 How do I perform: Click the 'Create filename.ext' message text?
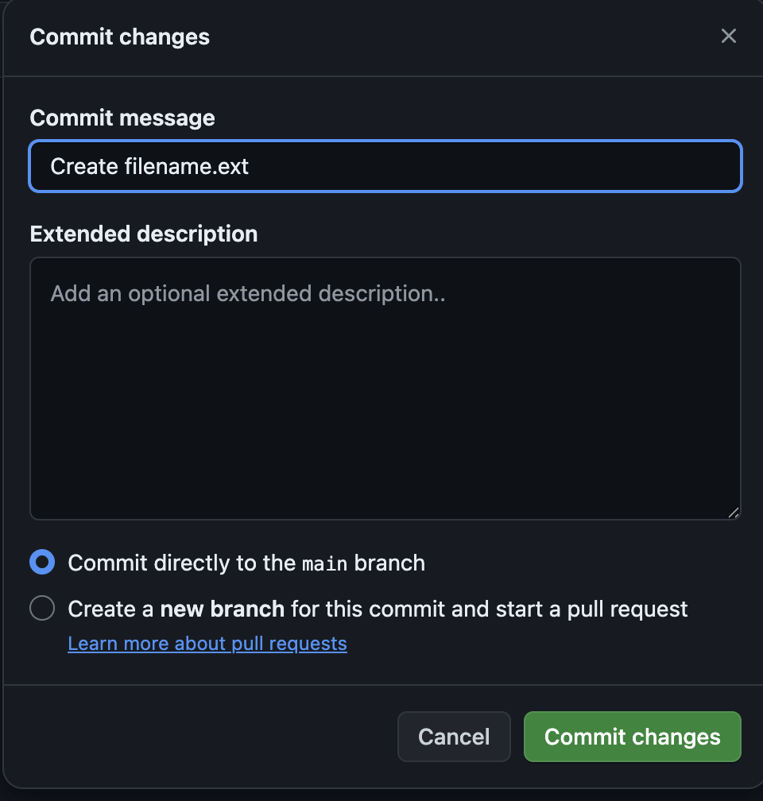149,167
